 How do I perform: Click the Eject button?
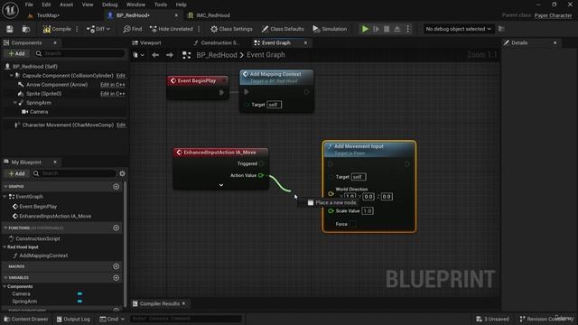pos(397,29)
